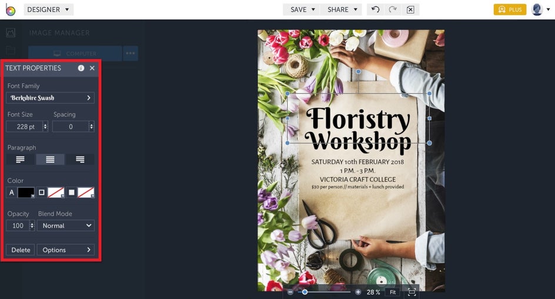Fit the canvas to screen

coord(393,293)
